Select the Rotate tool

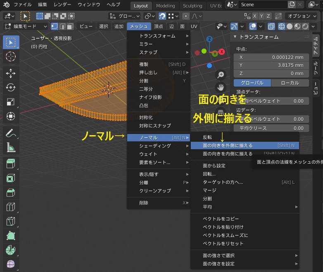coord(11,88)
